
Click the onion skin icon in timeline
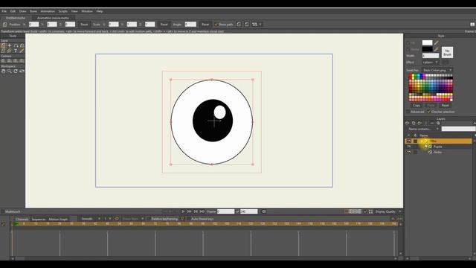click(x=117, y=219)
